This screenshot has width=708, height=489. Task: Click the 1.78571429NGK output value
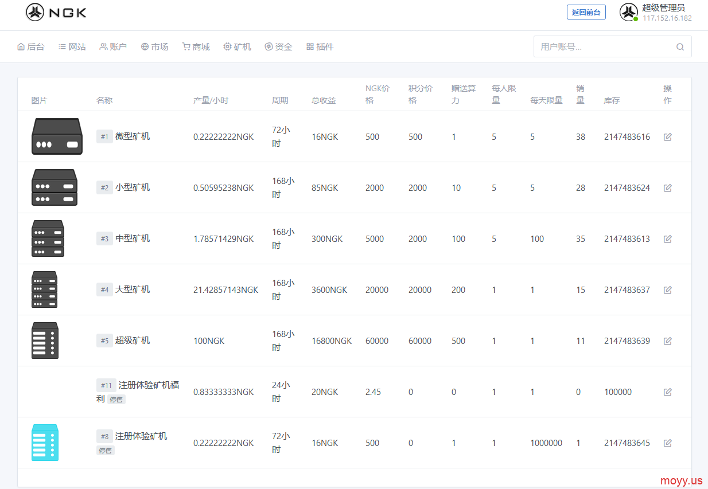point(224,239)
